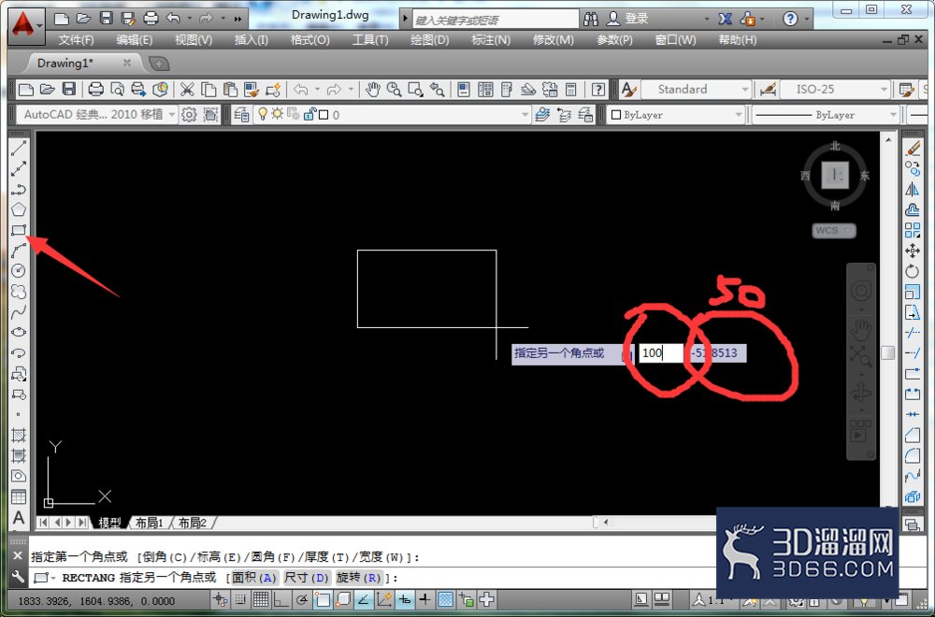Click the vertical scrollbar thumb of drawing area
935x617 pixels.
point(888,353)
